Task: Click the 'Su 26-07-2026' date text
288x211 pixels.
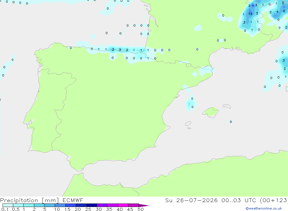Action: [x=191, y=200]
